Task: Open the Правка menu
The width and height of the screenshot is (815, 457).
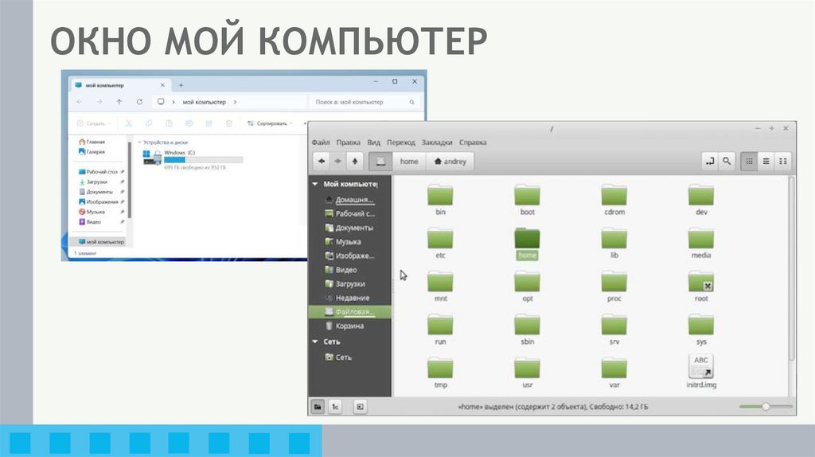Action: 348,142
